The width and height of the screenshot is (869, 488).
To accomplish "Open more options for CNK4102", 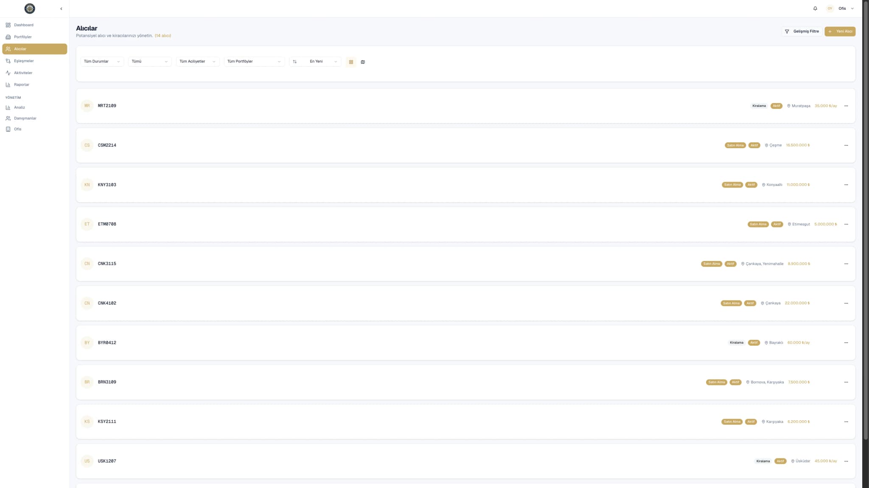I will (x=846, y=303).
